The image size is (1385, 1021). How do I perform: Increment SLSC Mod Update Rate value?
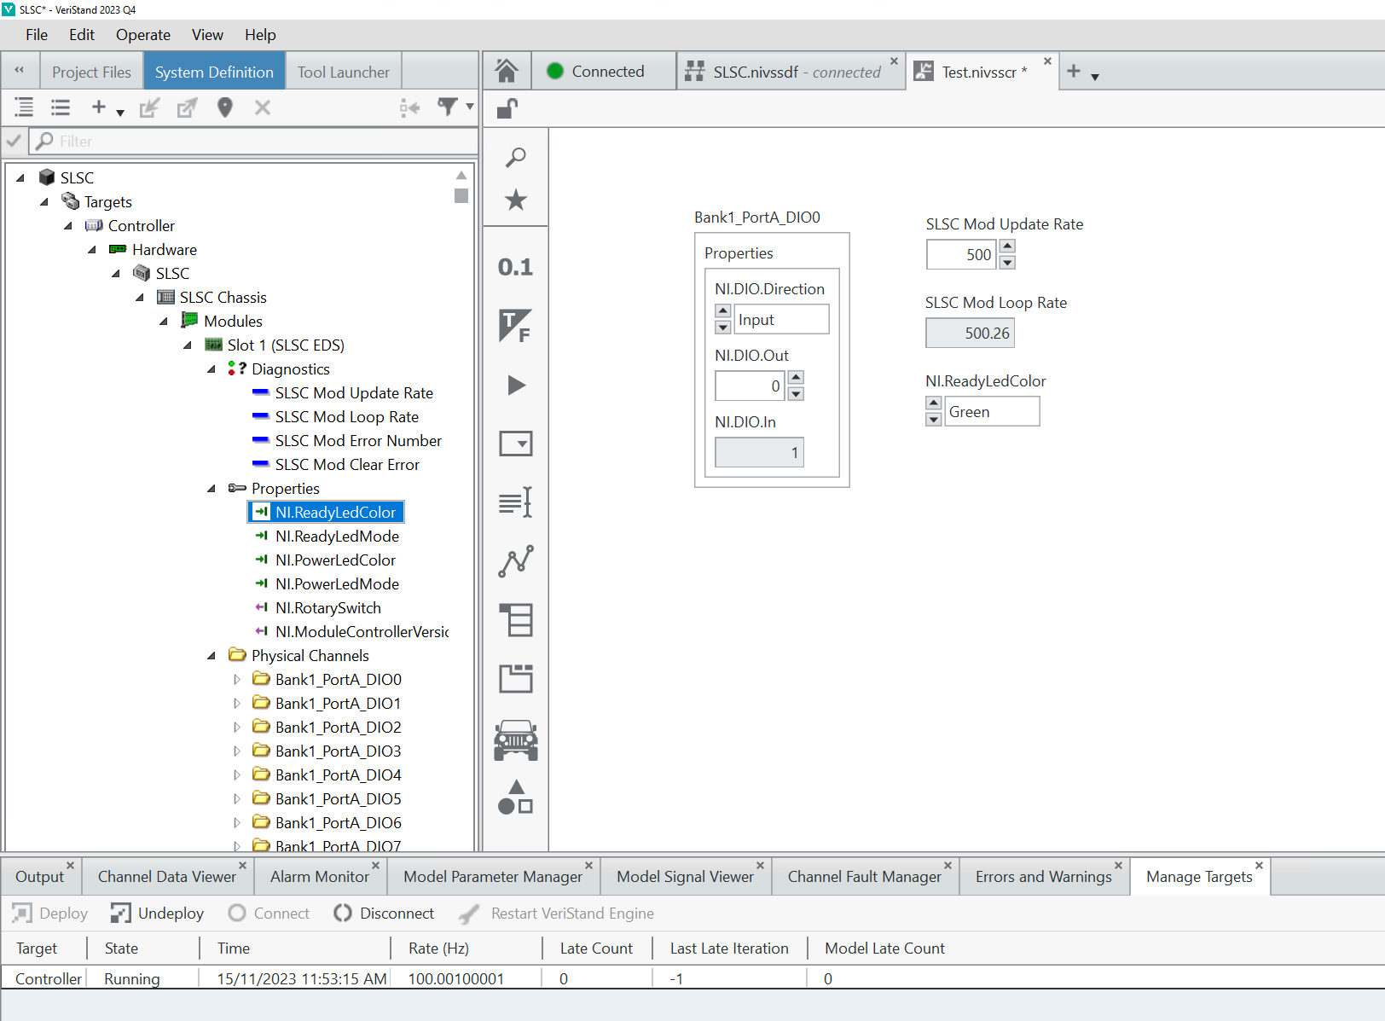click(1008, 247)
